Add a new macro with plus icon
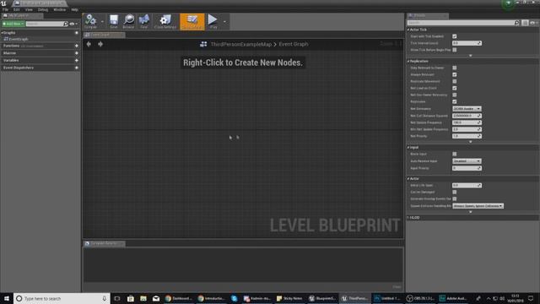 tap(77, 53)
